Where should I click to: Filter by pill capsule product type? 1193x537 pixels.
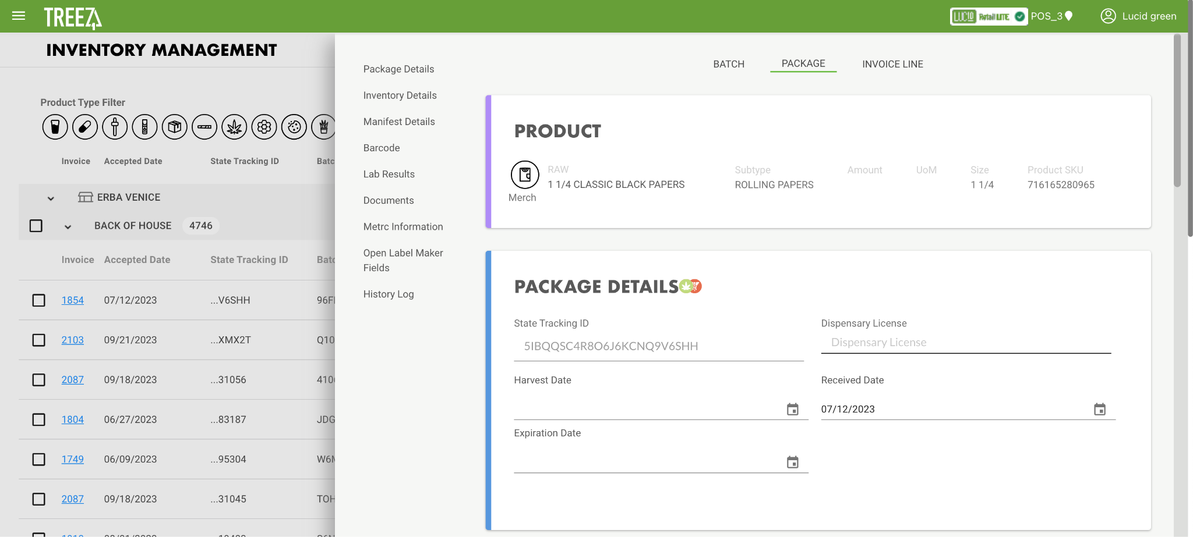[x=85, y=126]
